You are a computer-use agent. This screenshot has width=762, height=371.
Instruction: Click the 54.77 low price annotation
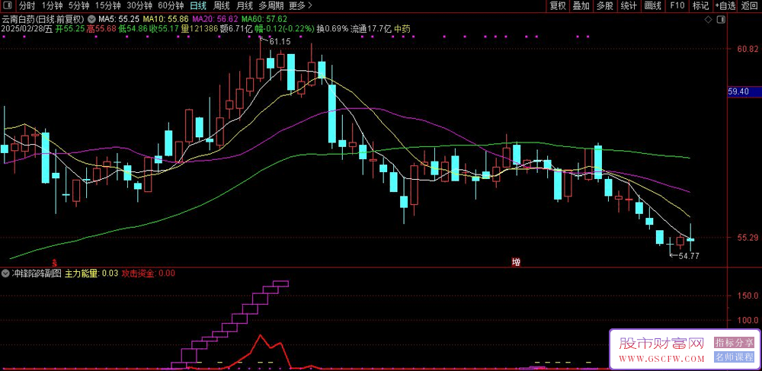(689, 256)
